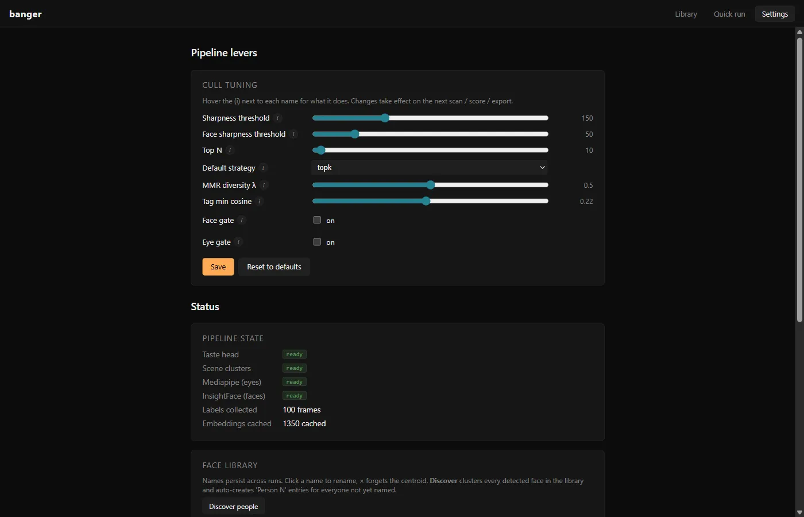Click the Embeddings cached label
Viewport: 804px width, 517px height.
tap(237, 424)
